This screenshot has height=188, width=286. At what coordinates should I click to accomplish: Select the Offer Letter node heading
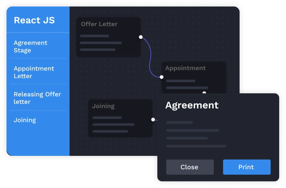pos(99,24)
